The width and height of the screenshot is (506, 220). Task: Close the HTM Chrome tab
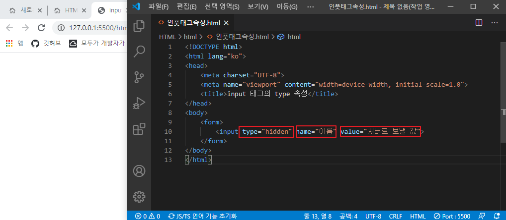pyautogui.click(x=84, y=10)
